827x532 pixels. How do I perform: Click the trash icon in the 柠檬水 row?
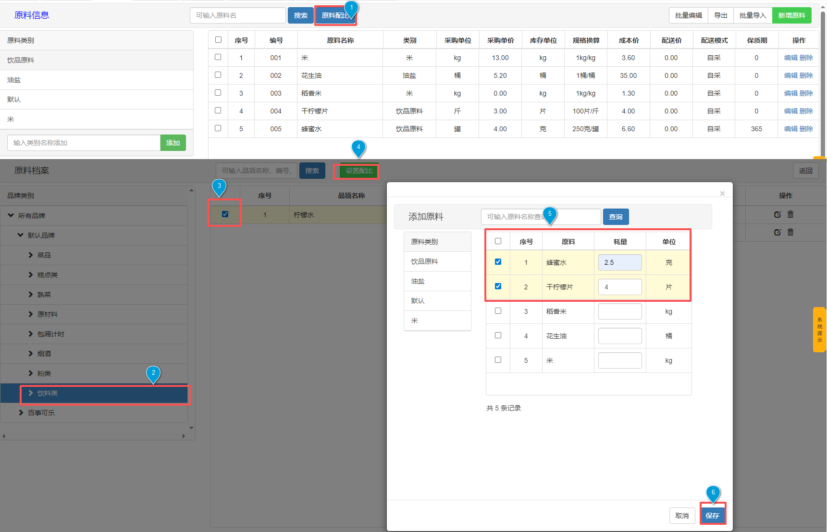click(x=790, y=214)
